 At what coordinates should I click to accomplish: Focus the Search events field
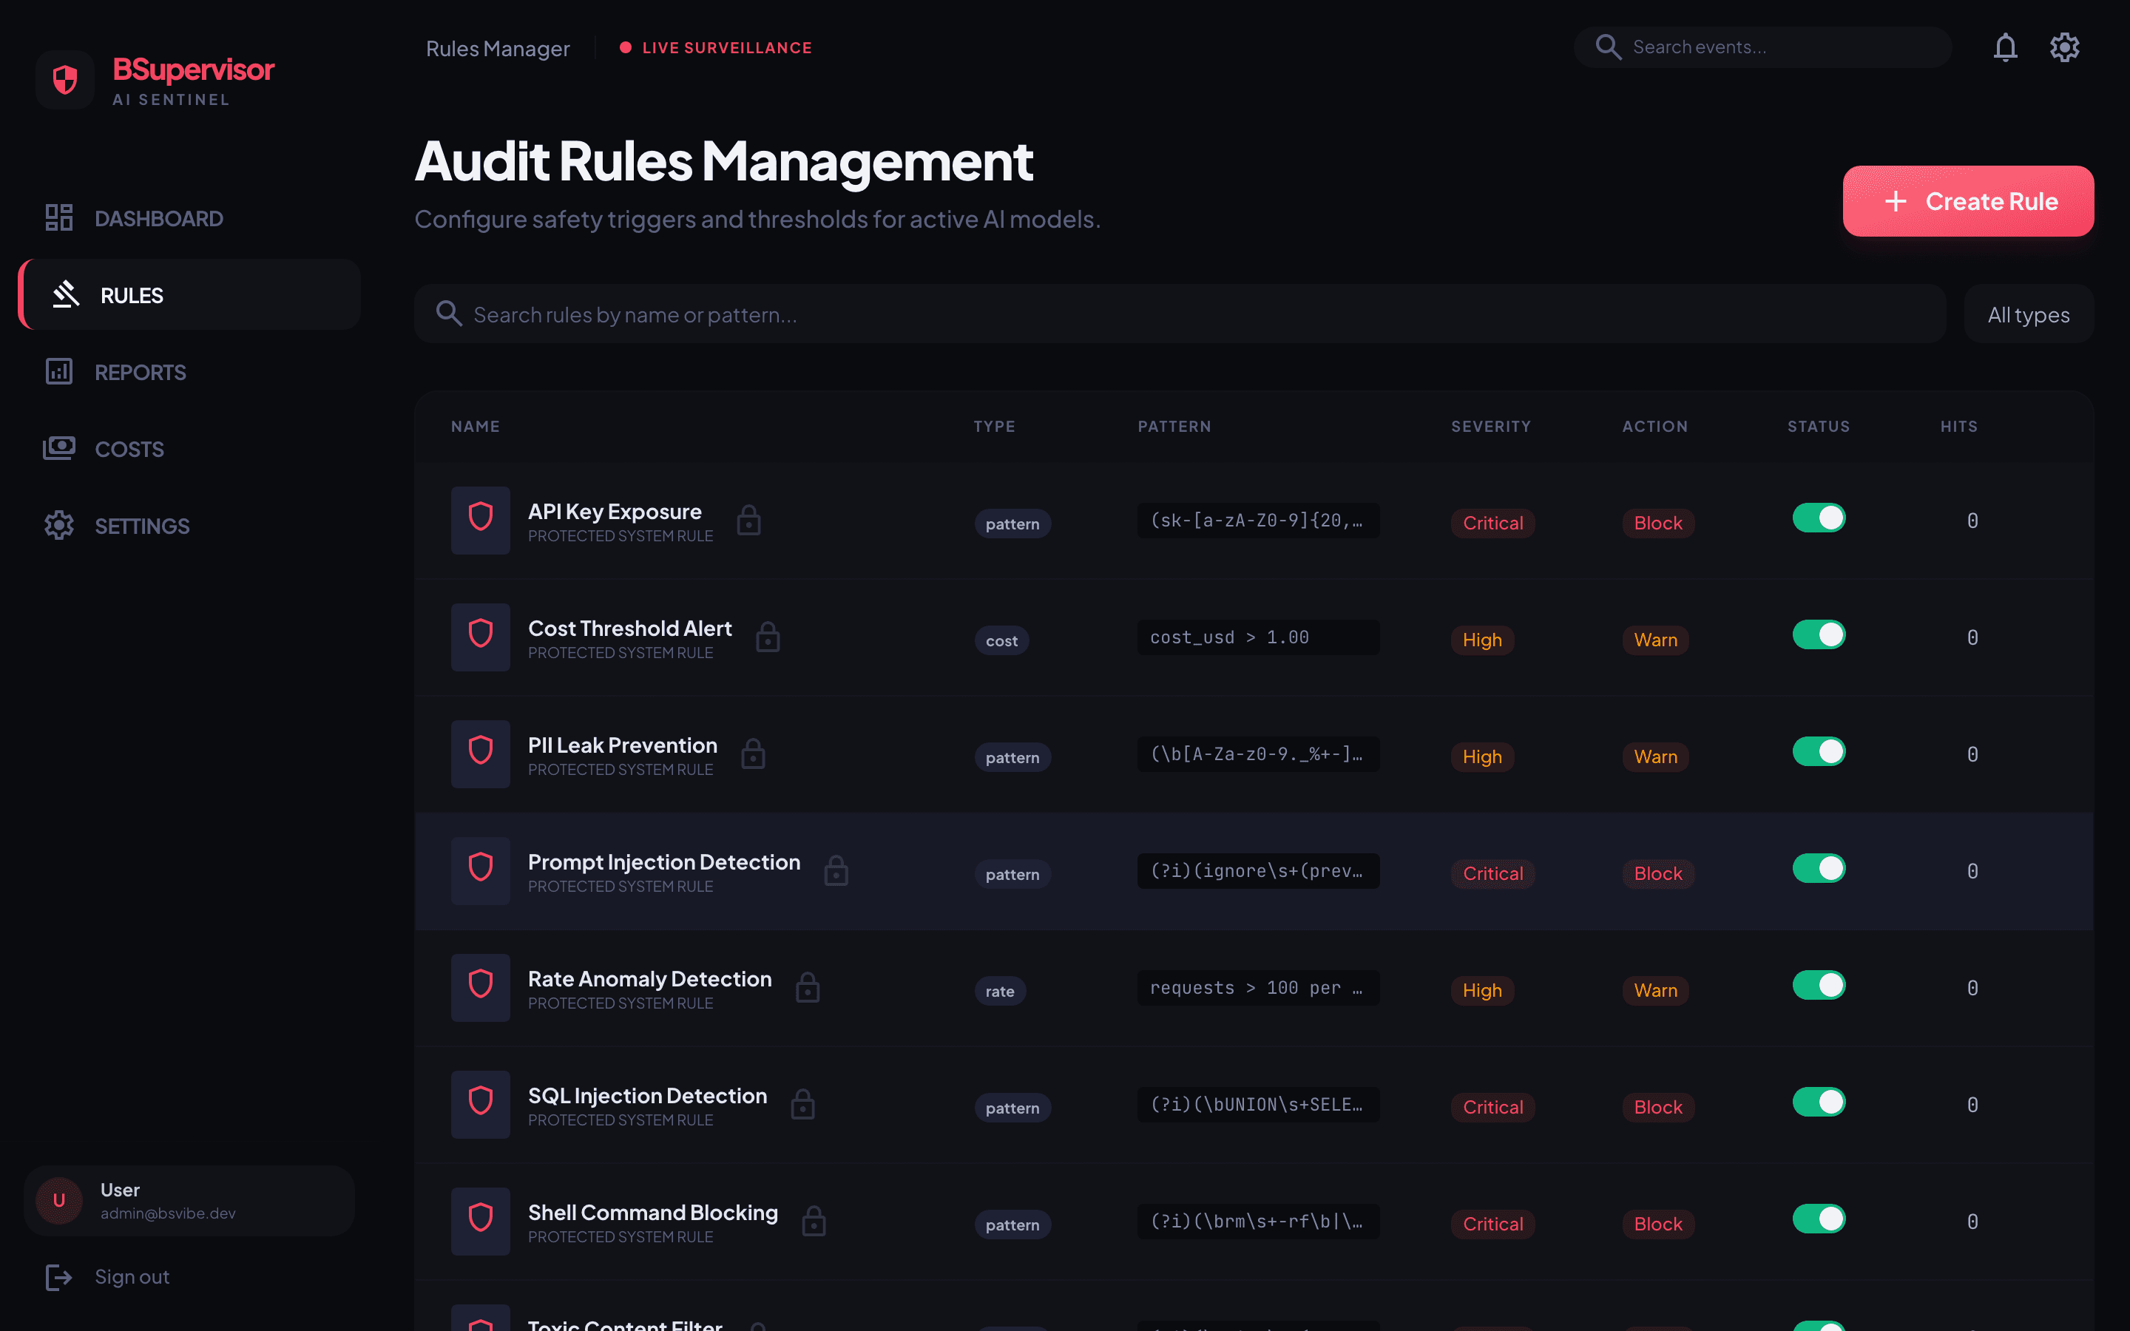coord(1762,47)
